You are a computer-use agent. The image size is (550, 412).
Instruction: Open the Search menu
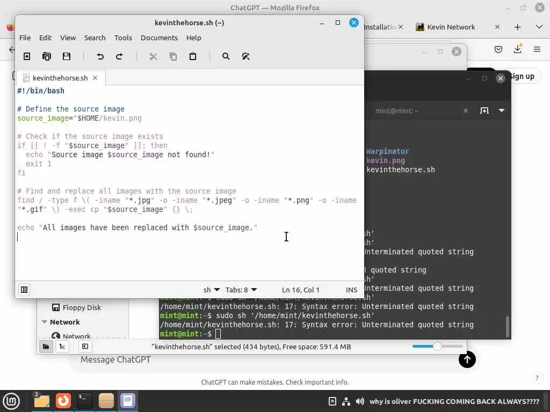[x=95, y=38]
